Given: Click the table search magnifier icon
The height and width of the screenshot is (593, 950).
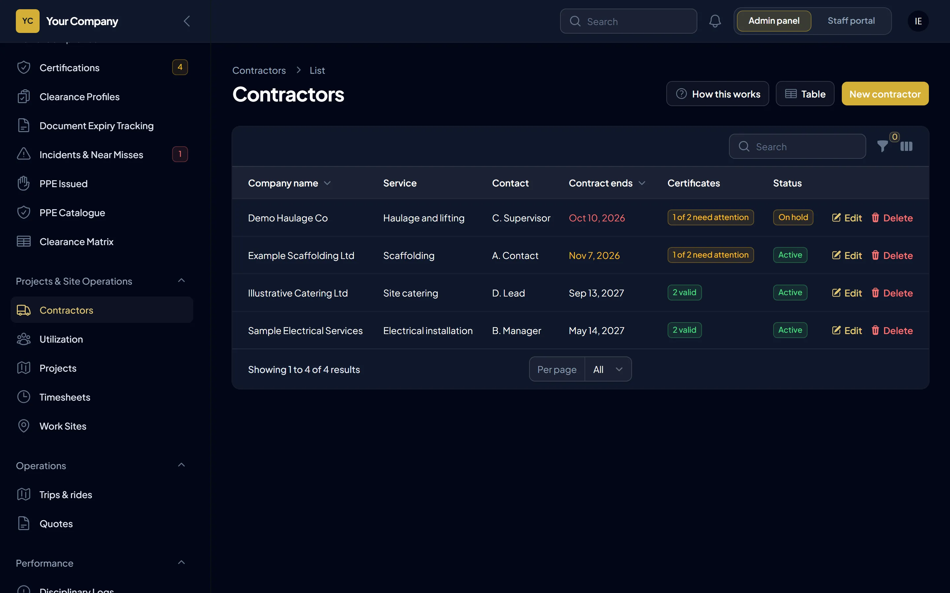Looking at the screenshot, I should (x=744, y=146).
